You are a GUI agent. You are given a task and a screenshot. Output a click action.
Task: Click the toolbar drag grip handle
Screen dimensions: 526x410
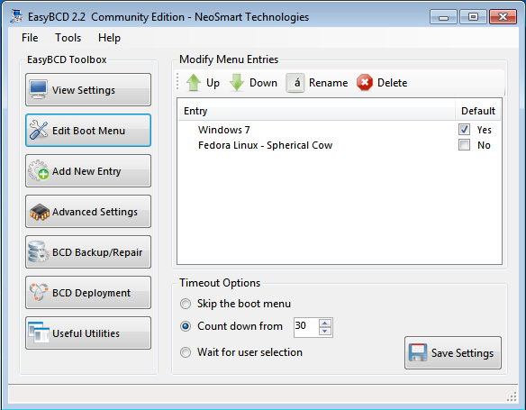[x=177, y=82]
